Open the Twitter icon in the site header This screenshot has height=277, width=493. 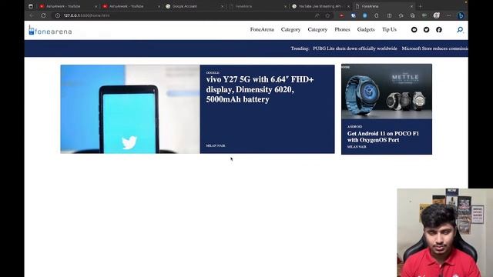pos(426,29)
